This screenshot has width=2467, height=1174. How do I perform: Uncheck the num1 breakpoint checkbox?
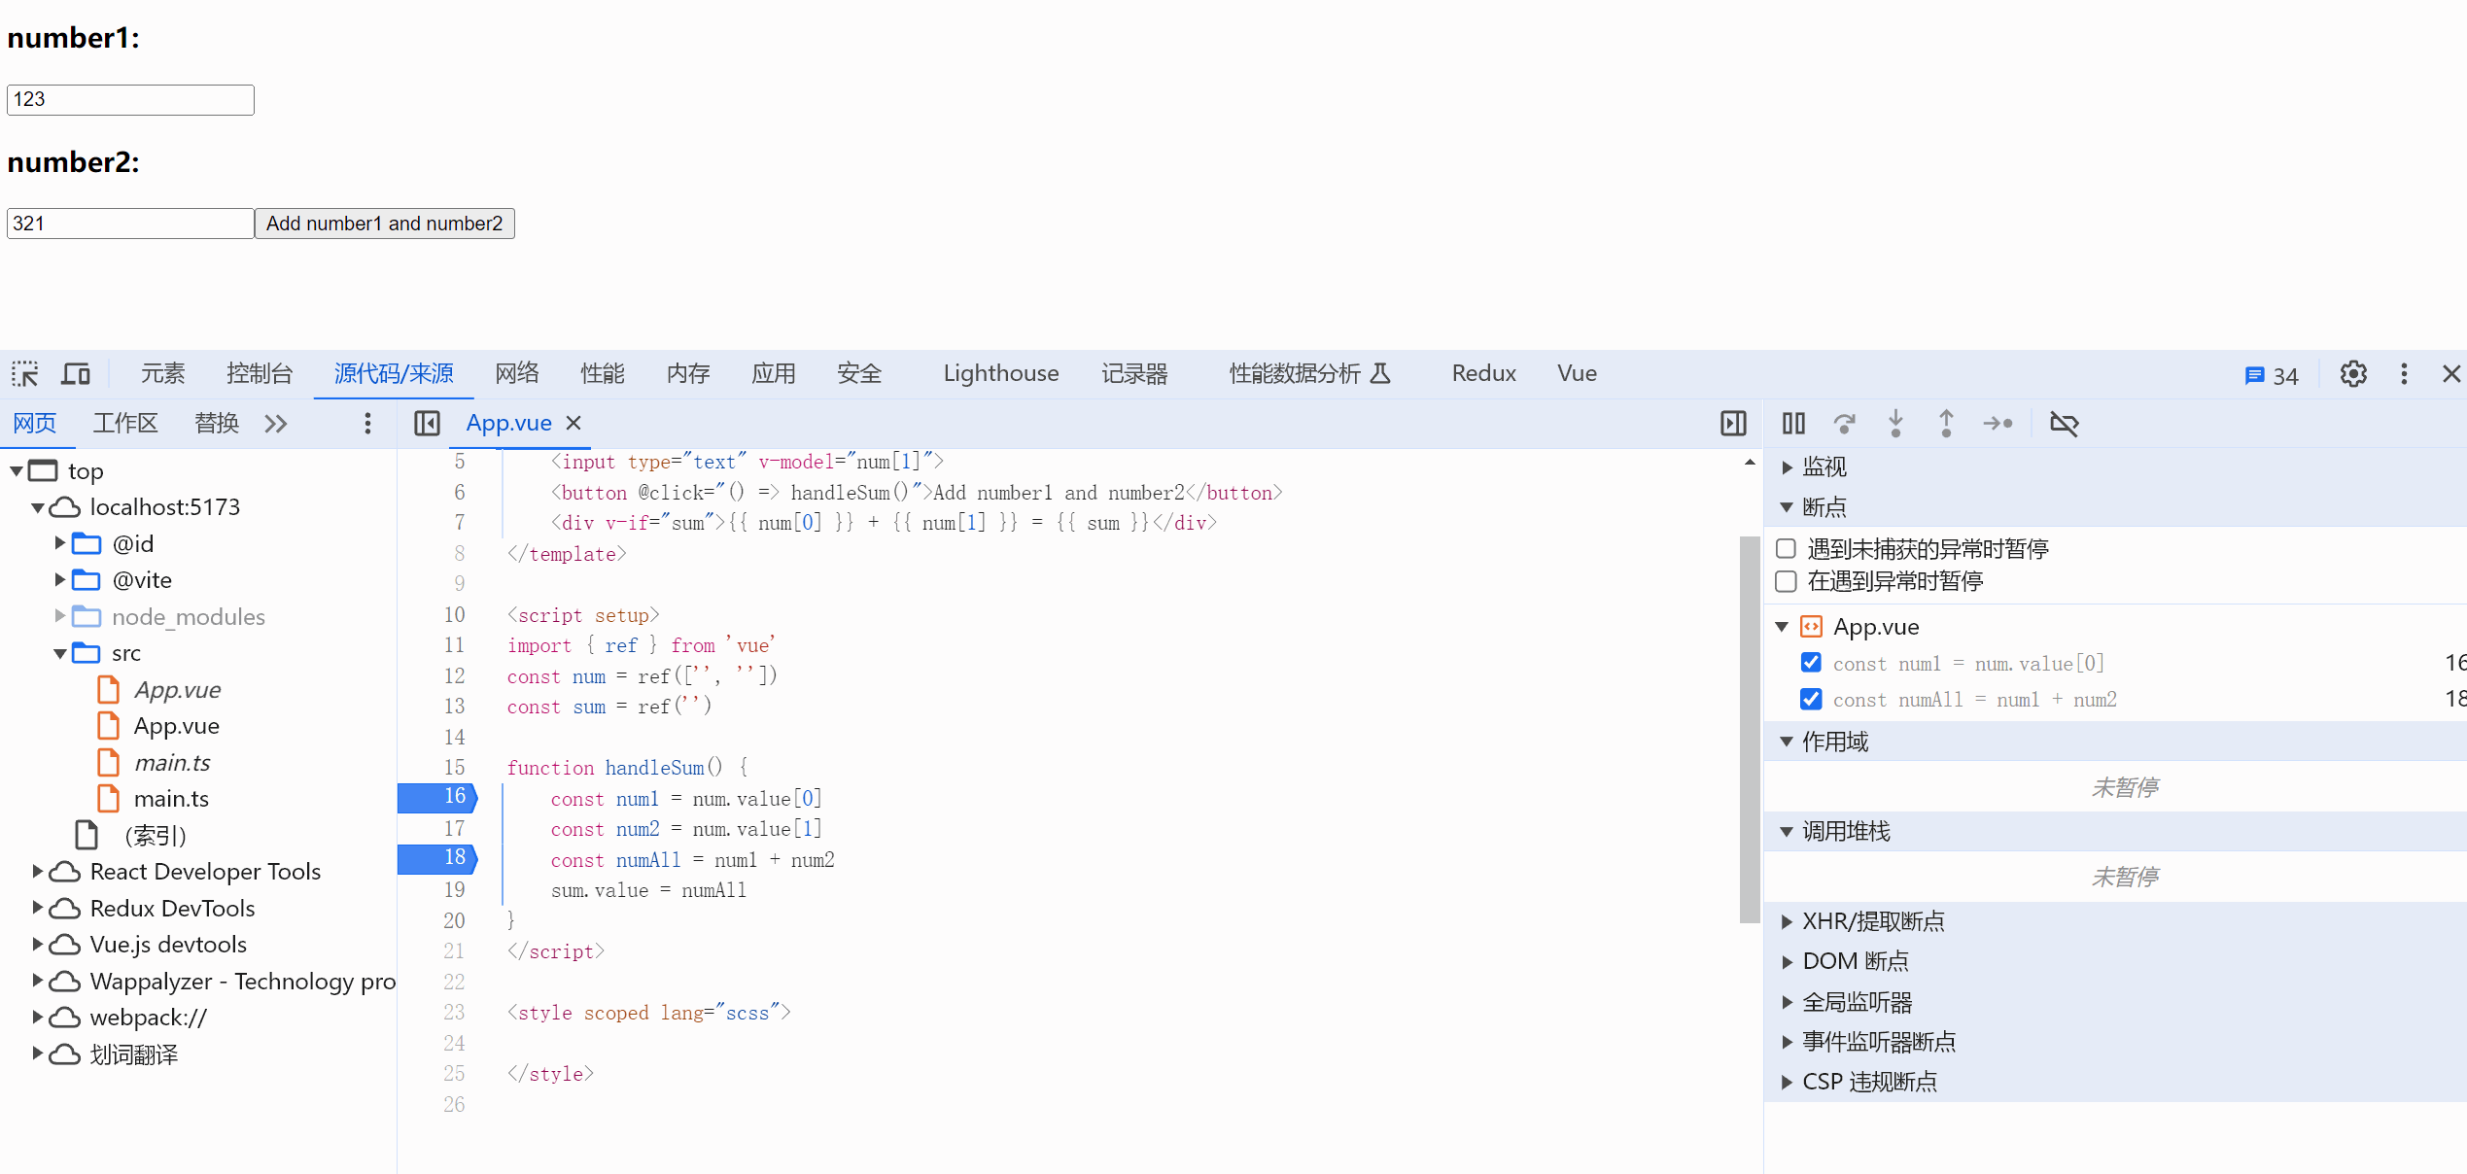[x=1811, y=663]
